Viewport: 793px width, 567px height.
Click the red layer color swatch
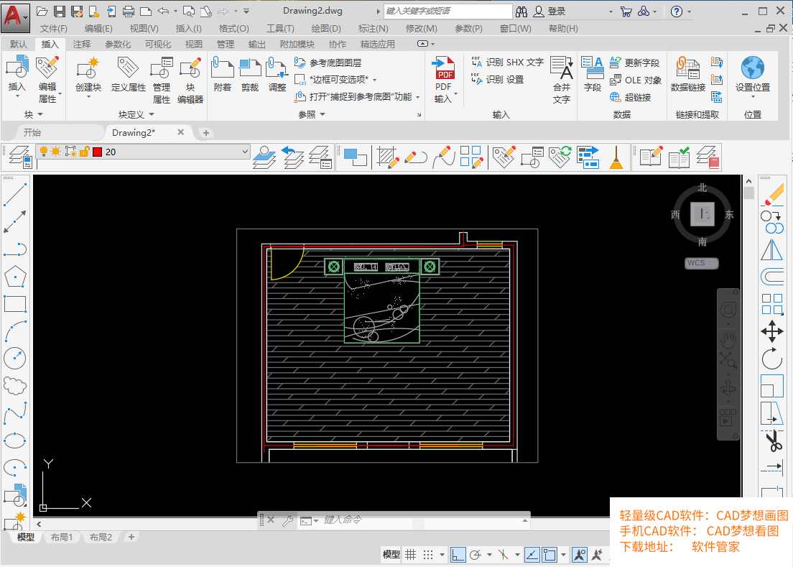(97, 152)
